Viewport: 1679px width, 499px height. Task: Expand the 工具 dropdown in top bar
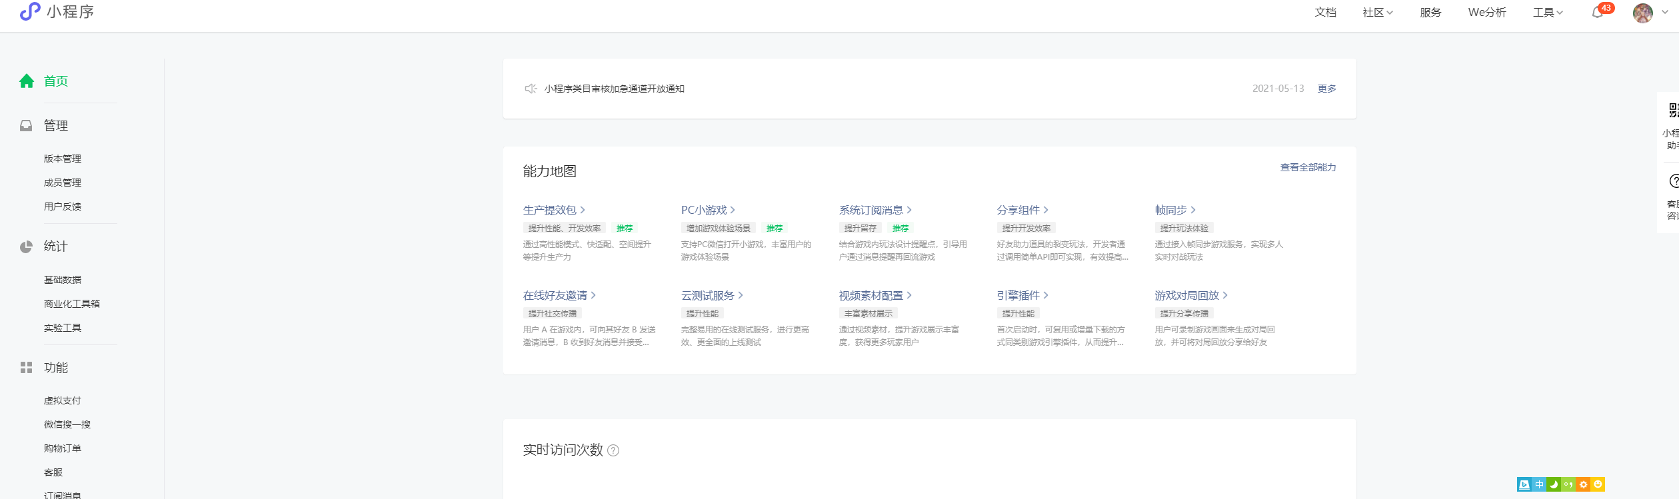1548,13
